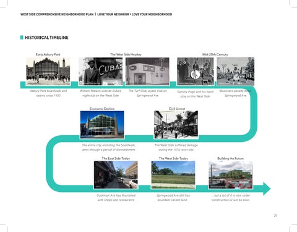297x232 pixels.
Task: Click 'The East Side Today' label
Action: (x=116, y=159)
